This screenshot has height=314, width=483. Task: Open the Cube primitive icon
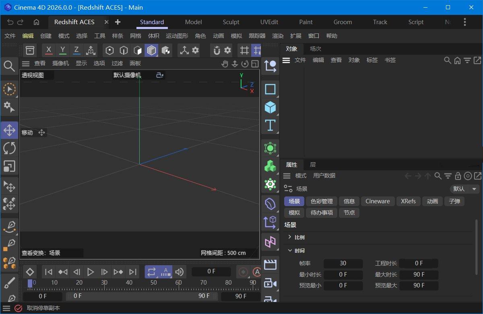tap(270, 107)
